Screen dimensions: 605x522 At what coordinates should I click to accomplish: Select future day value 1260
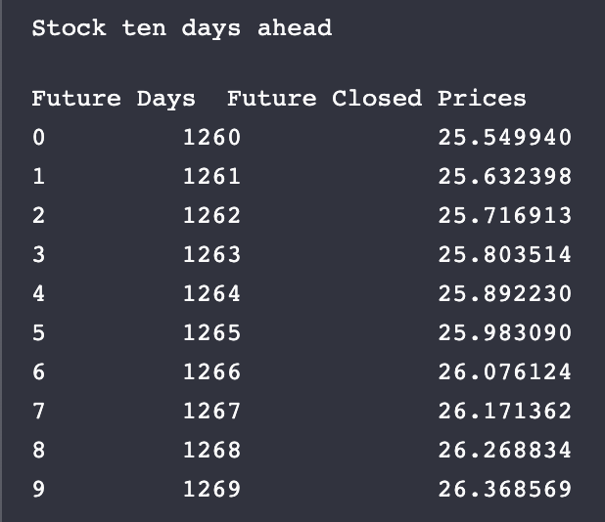pyautogui.click(x=211, y=138)
